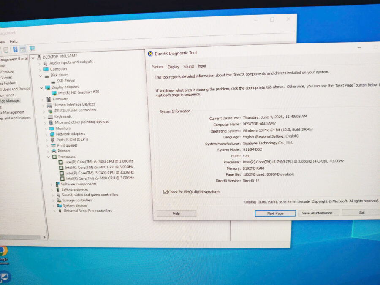Switch to the Input tab in DxDiag
The image size is (380, 285).
pyautogui.click(x=202, y=66)
